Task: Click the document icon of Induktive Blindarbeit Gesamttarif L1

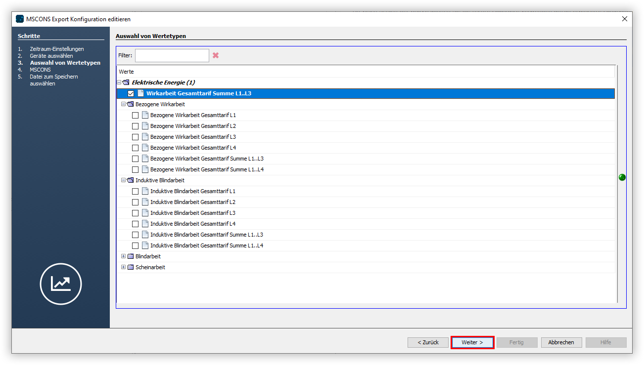Action: (x=144, y=191)
